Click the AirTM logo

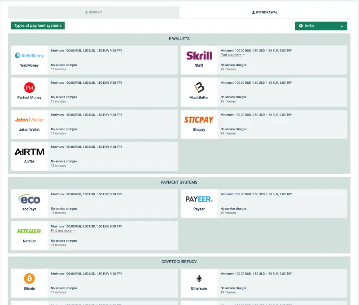(x=30, y=152)
